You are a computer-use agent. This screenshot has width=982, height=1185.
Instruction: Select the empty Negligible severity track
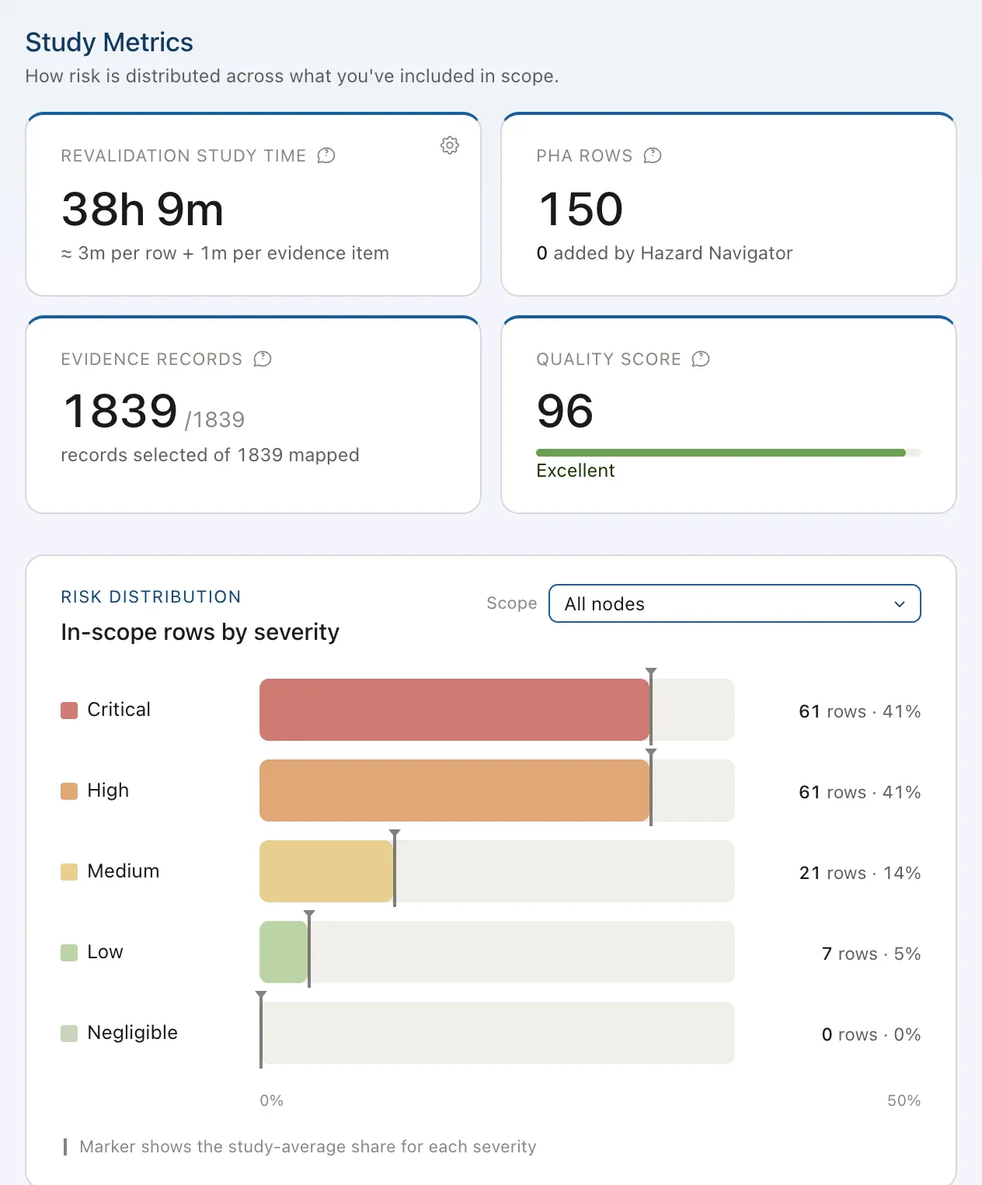point(497,1033)
